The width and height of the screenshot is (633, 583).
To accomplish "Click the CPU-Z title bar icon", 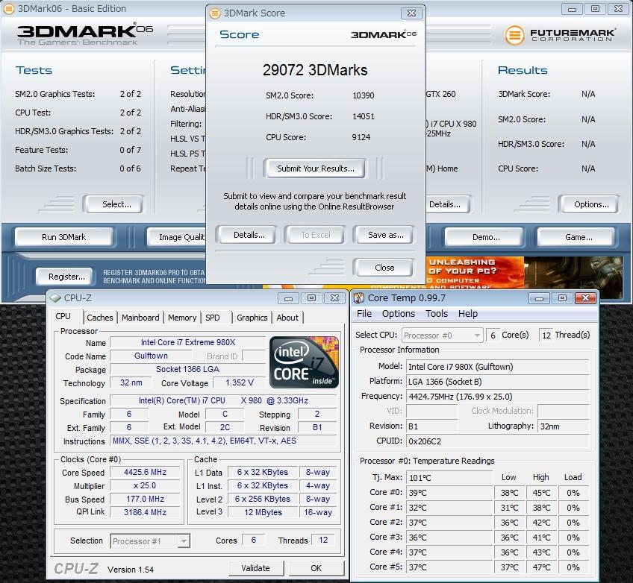I will tap(55, 298).
